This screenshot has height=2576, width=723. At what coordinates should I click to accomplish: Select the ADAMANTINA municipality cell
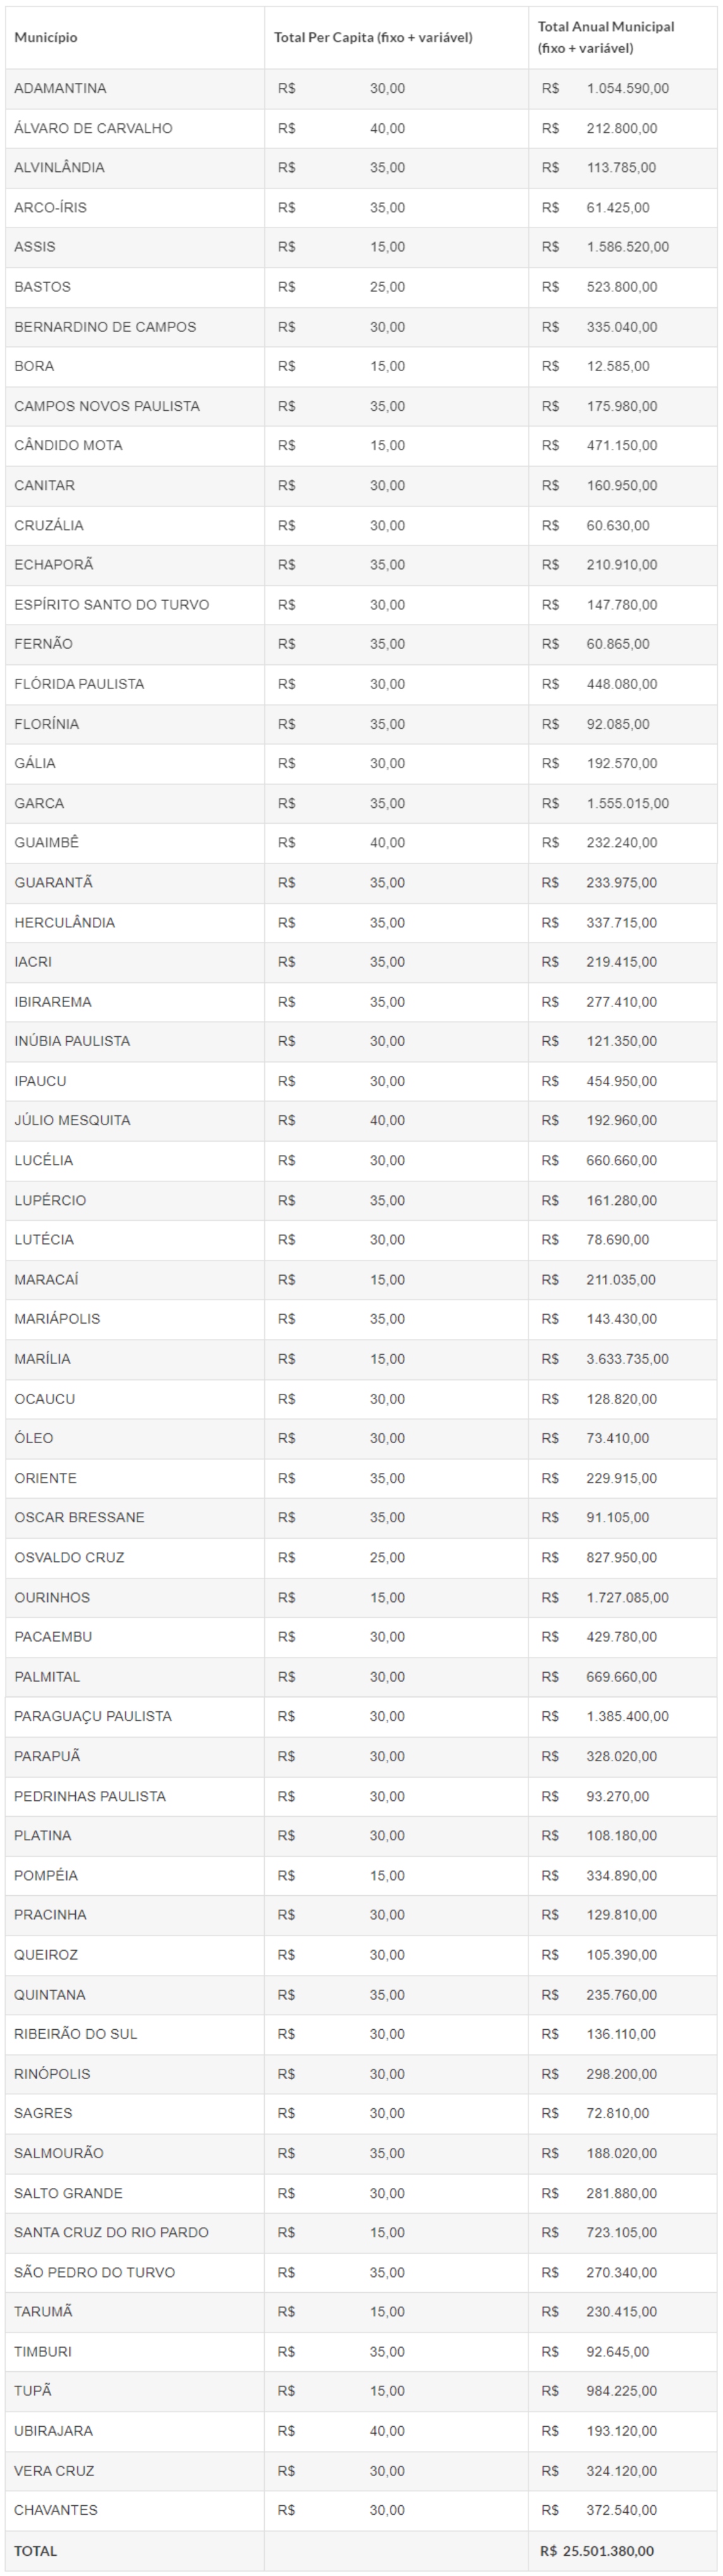tap(60, 88)
